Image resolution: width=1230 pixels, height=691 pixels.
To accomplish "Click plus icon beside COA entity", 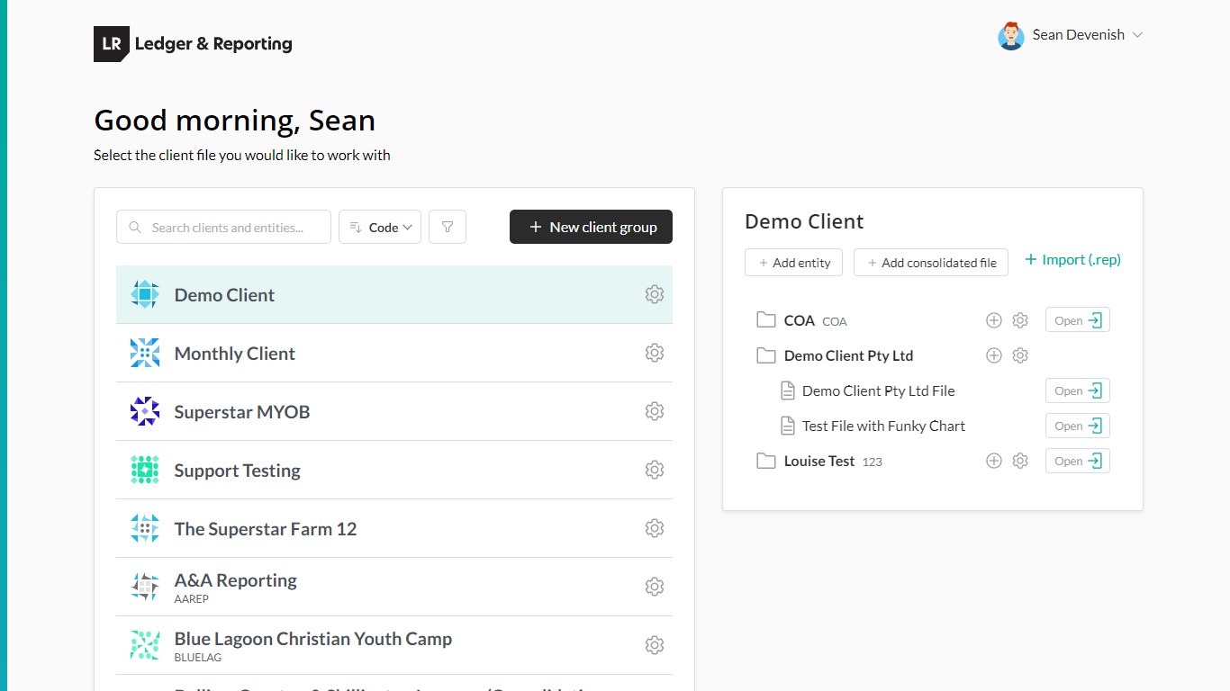I will 994,320.
